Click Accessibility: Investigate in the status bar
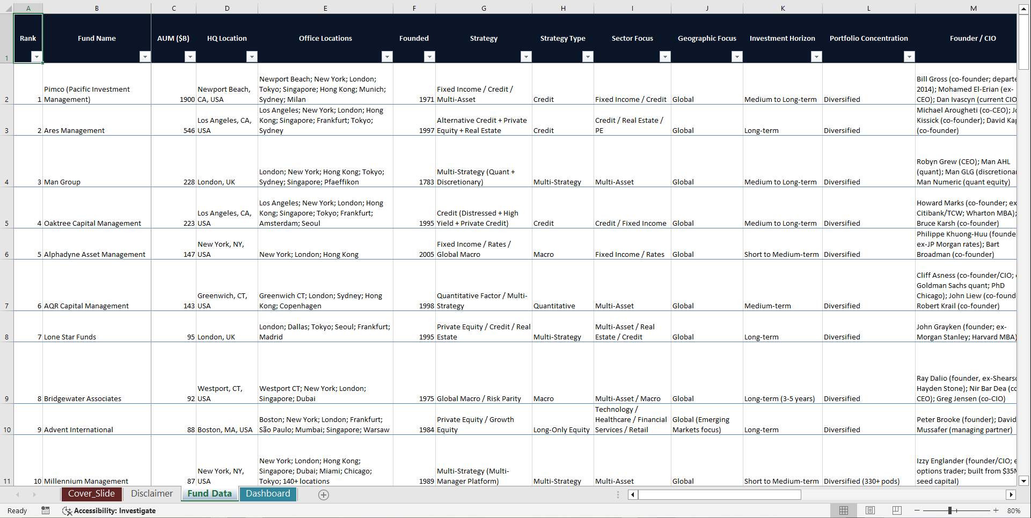The width and height of the screenshot is (1031, 518). [x=114, y=510]
